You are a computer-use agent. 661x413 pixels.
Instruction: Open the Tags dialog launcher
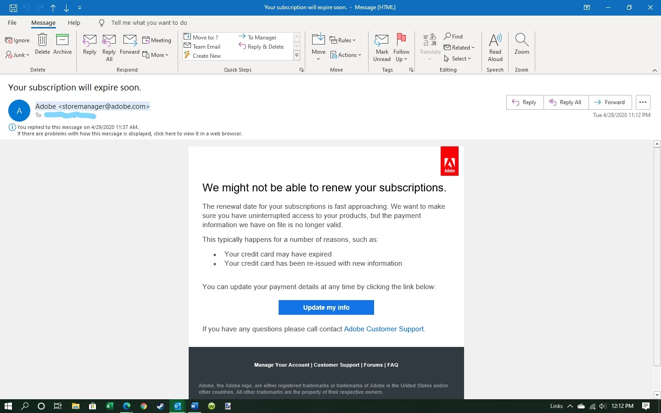pos(411,70)
